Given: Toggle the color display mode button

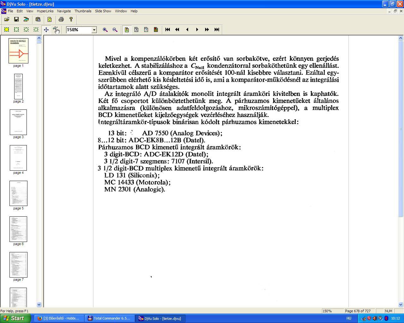Looking at the screenshot, I should (127, 30).
